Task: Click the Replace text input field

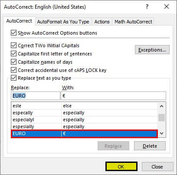Action: [x=36, y=96]
